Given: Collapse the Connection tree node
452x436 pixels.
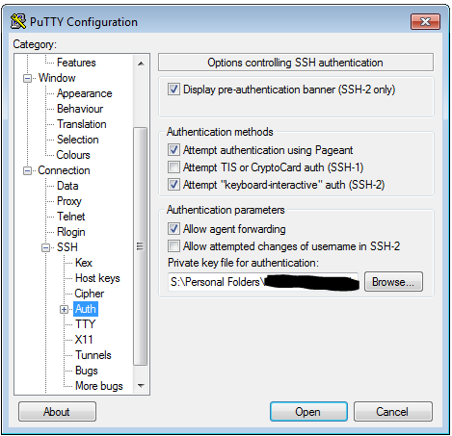Looking at the screenshot, I should pos(28,170).
